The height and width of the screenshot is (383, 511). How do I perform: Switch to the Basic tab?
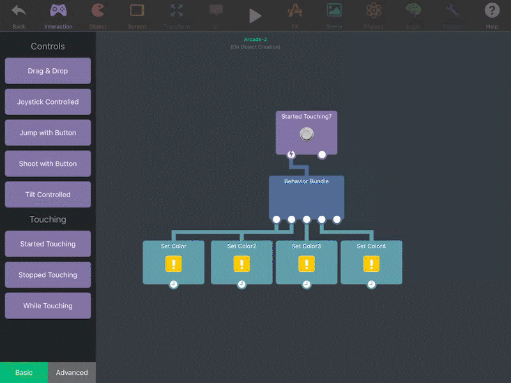coord(24,373)
